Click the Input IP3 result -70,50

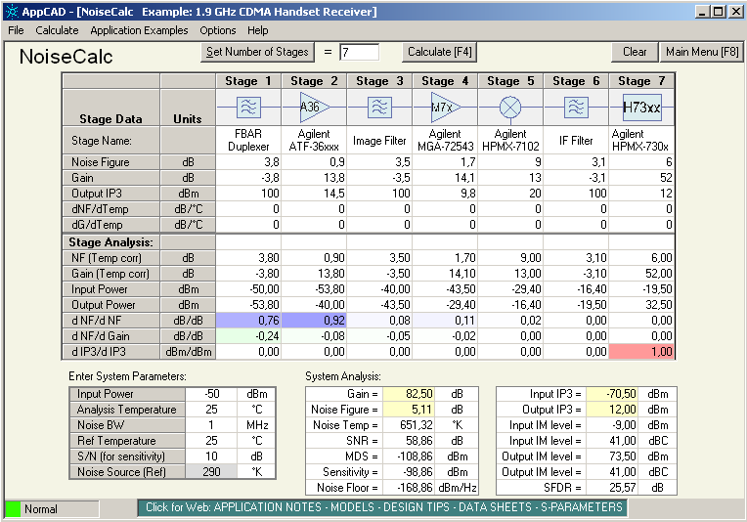612,394
